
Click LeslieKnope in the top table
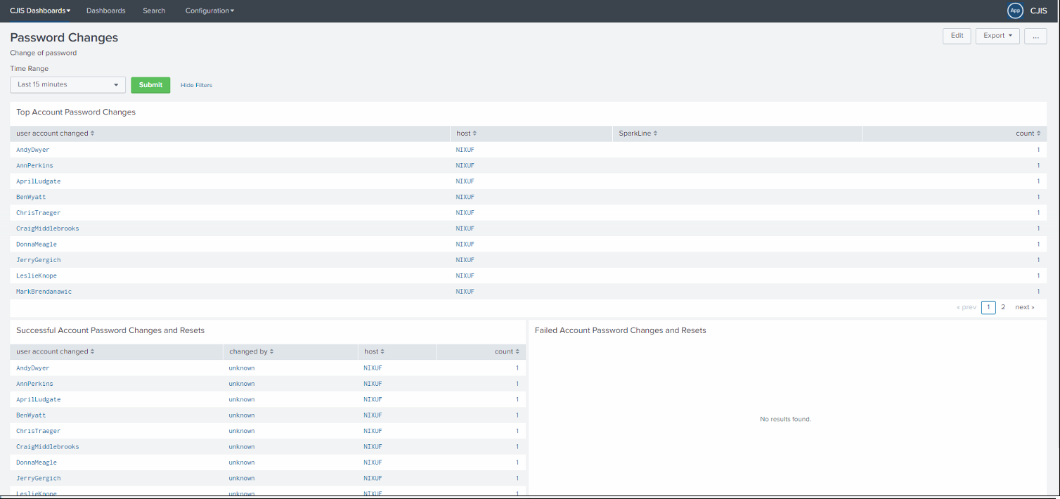point(37,276)
